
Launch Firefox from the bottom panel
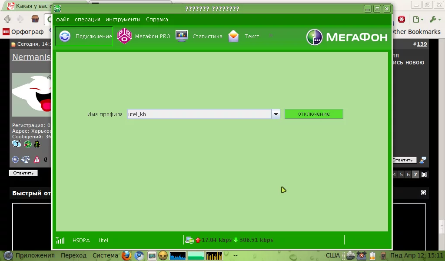126,256
